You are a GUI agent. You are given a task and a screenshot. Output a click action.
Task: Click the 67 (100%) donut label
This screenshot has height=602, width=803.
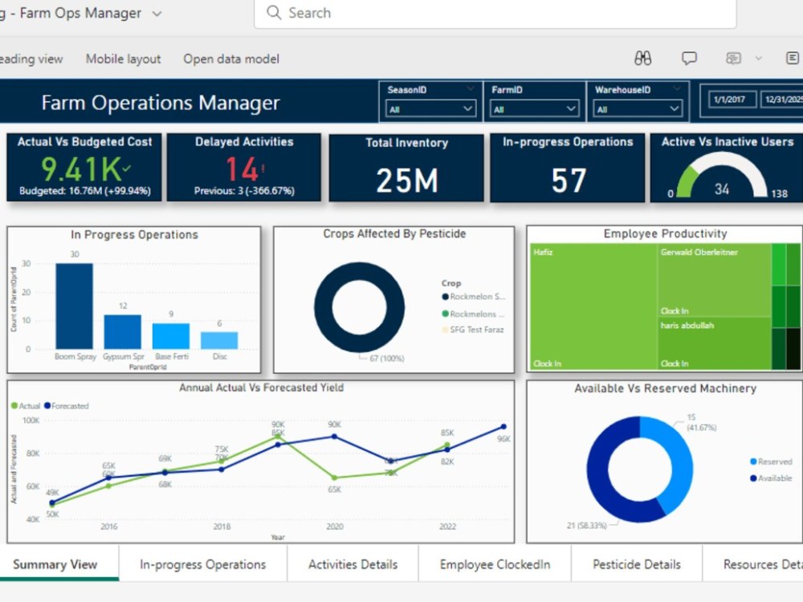[x=387, y=358]
